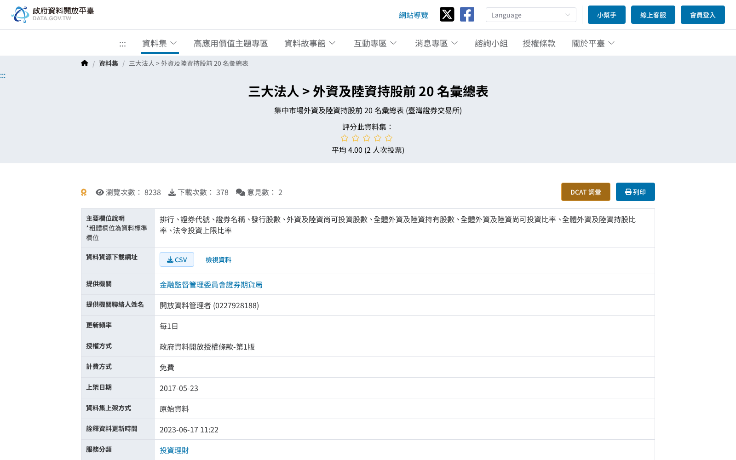Click the 開放資料管理者 (0227928188) contact text
Viewport: 736px width, 460px height.
(x=209, y=305)
